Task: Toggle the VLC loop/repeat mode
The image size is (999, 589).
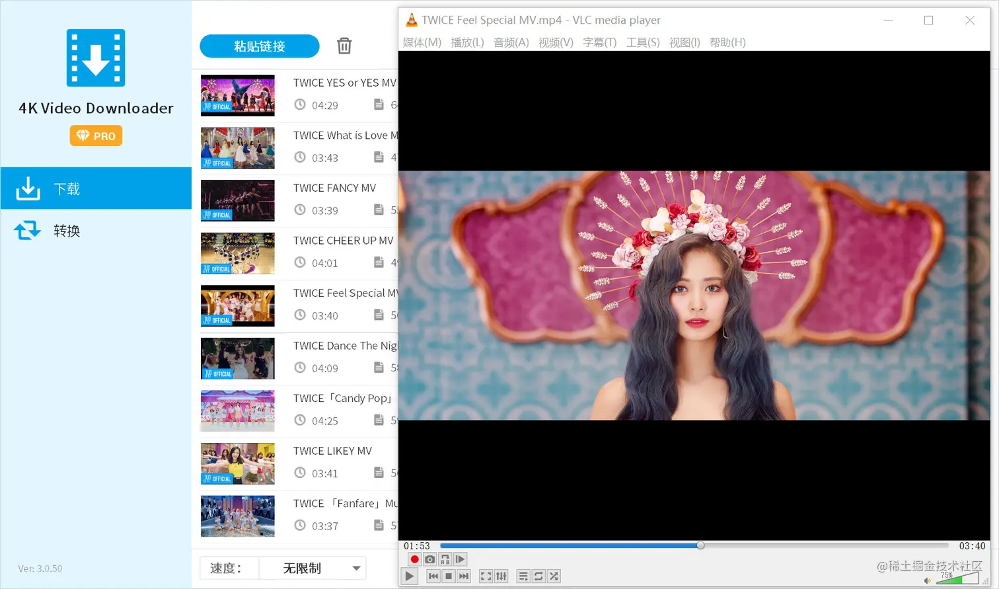Action: [538, 576]
